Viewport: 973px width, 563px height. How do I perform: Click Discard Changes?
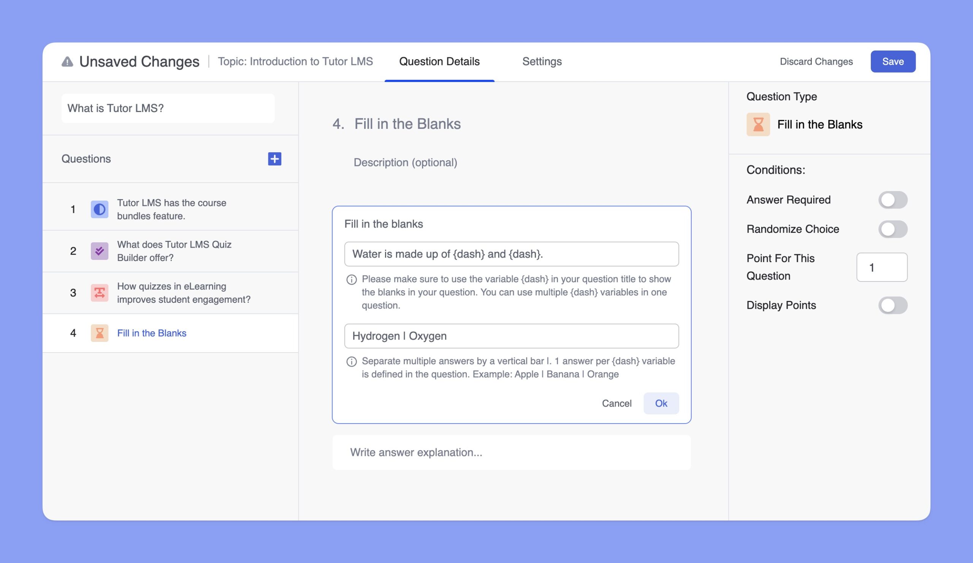pyautogui.click(x=816, y=62)
